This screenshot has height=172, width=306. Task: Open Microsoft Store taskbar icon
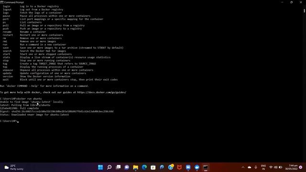click(153, 167)
